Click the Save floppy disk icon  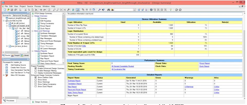click(12, 10)
